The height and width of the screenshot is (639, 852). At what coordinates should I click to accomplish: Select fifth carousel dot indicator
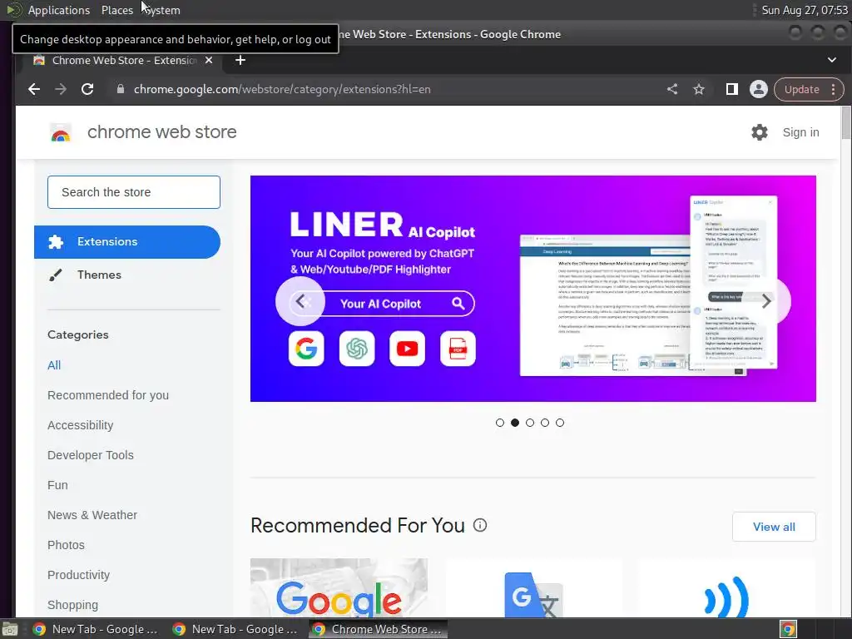[560, 423]
